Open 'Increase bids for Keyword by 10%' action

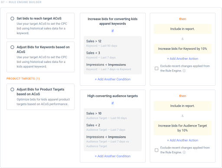[x=183, y=49]
